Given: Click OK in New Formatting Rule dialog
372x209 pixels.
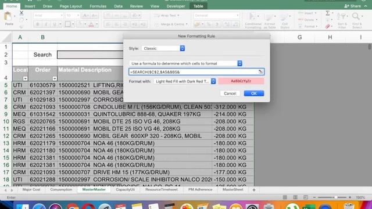Looking at the screenshot, I should [x=254, y=93].
